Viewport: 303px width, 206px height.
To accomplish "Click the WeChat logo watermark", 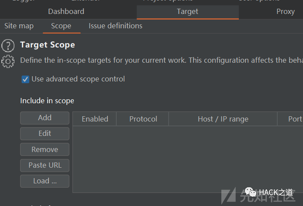I will [251, 192].
